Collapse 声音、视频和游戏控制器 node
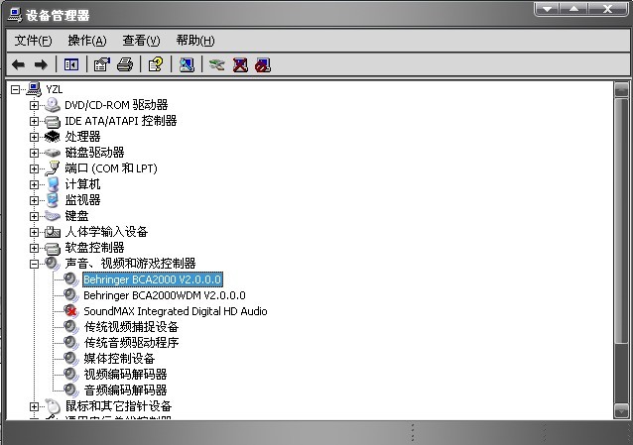Viewport: 633px width, 445px height. coord(35,264)
